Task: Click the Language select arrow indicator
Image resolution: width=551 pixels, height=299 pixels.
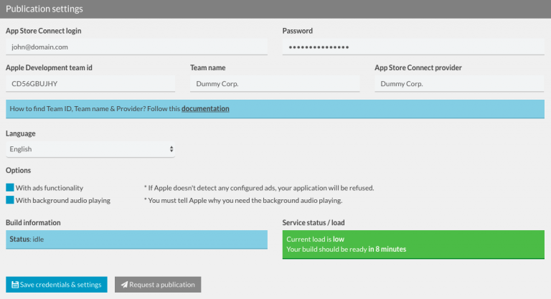Action: pos(171,149)
